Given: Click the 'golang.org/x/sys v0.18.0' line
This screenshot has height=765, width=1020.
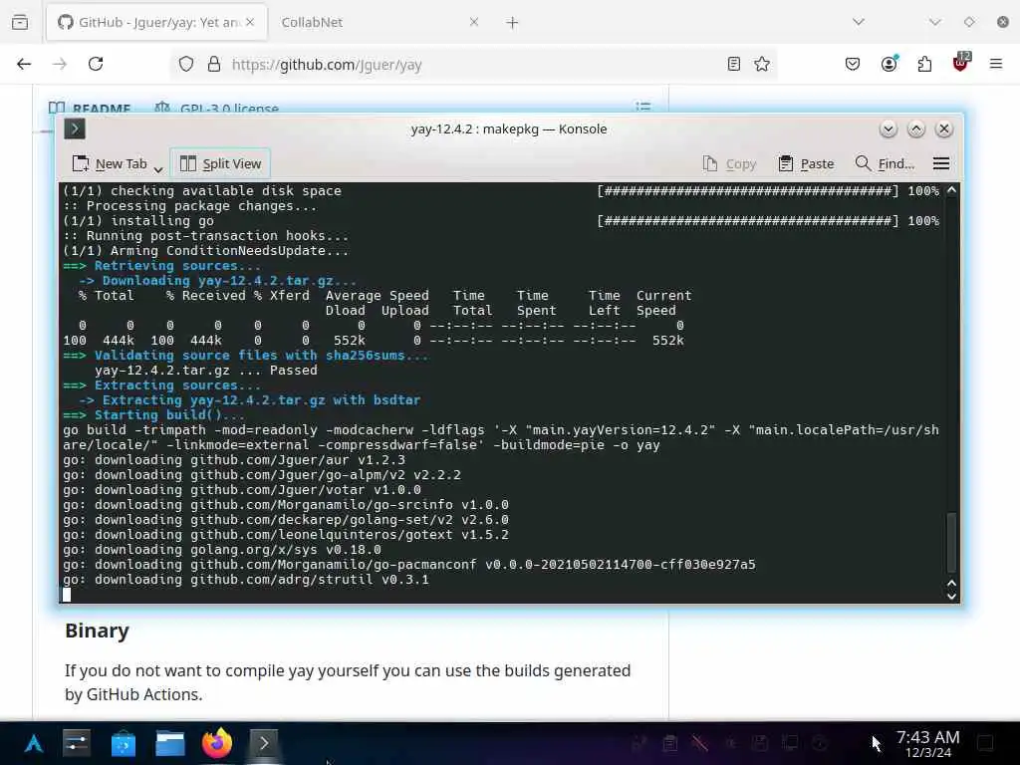Looking at the screenshot, I should (222, 550).
